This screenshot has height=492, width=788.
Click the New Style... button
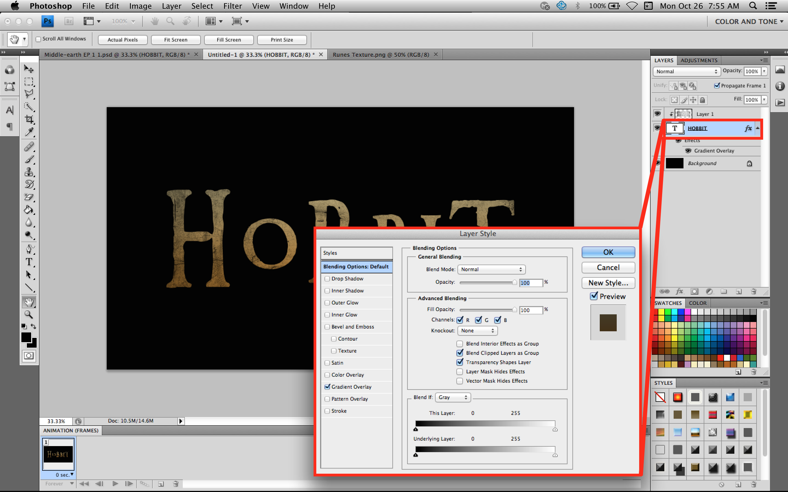608,283
